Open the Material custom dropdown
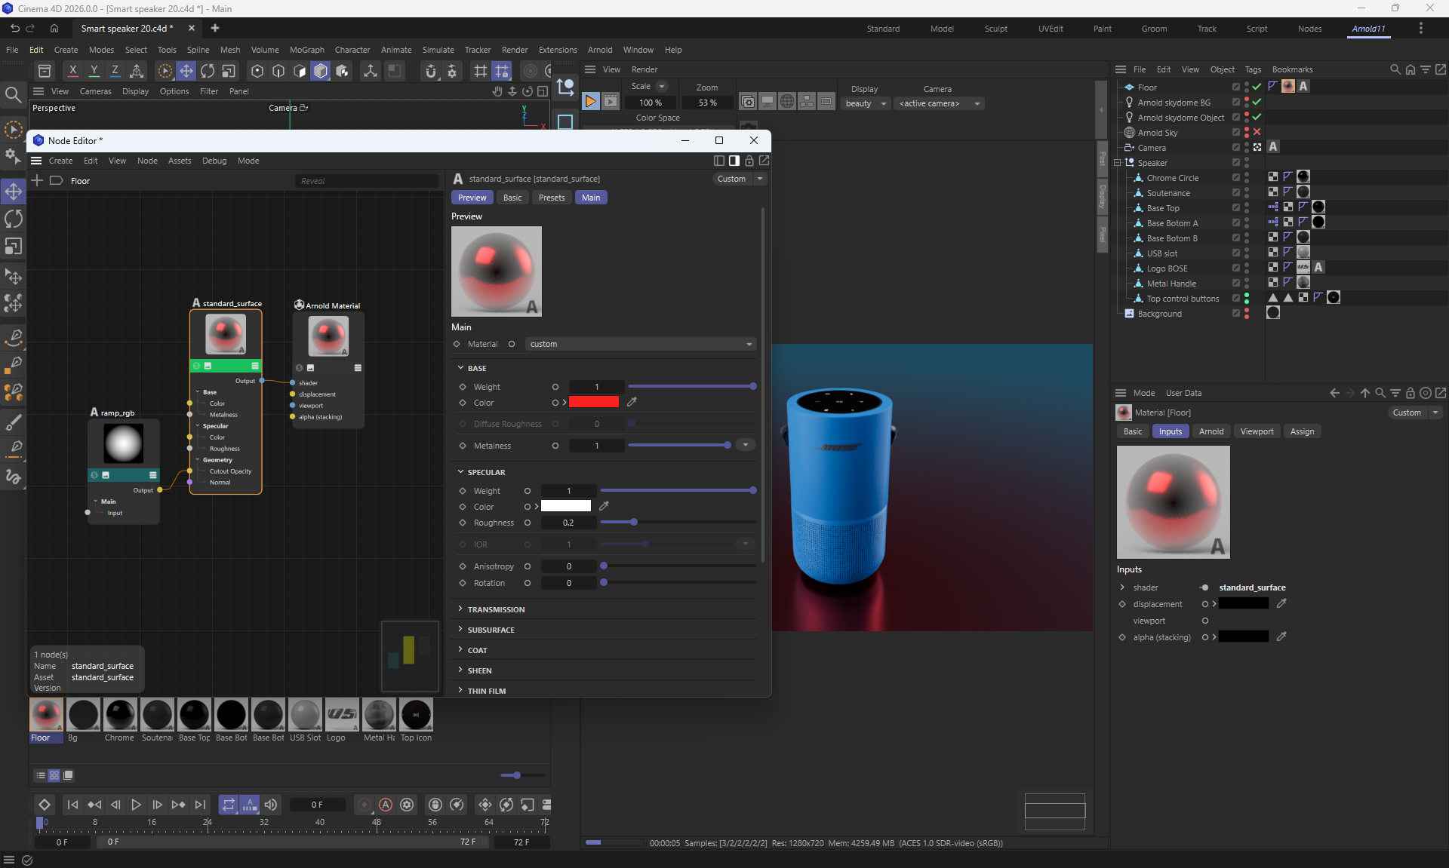 641,344
